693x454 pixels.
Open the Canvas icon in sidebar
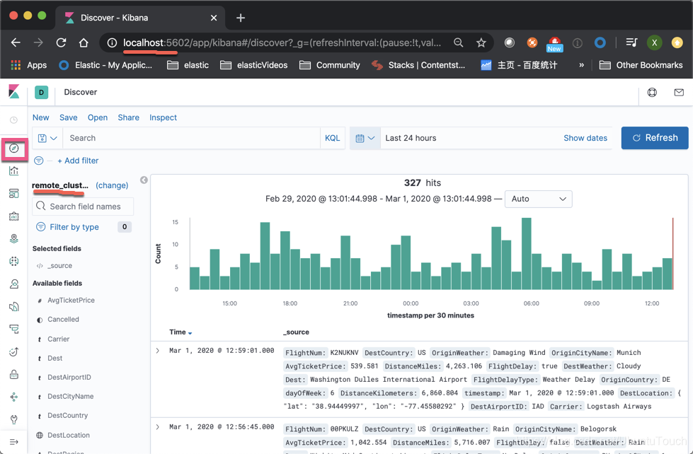[x=14, y=216]
